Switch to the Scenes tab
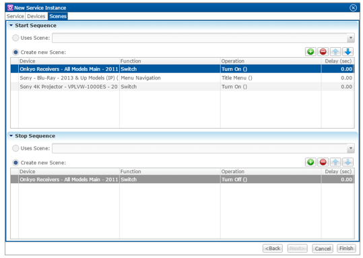 tap(58, 16)
